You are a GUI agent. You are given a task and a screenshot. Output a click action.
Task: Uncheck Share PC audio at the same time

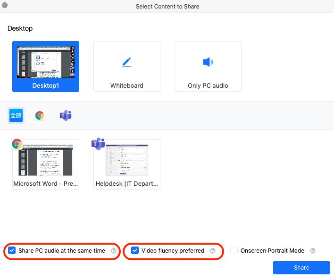[12, 251]
